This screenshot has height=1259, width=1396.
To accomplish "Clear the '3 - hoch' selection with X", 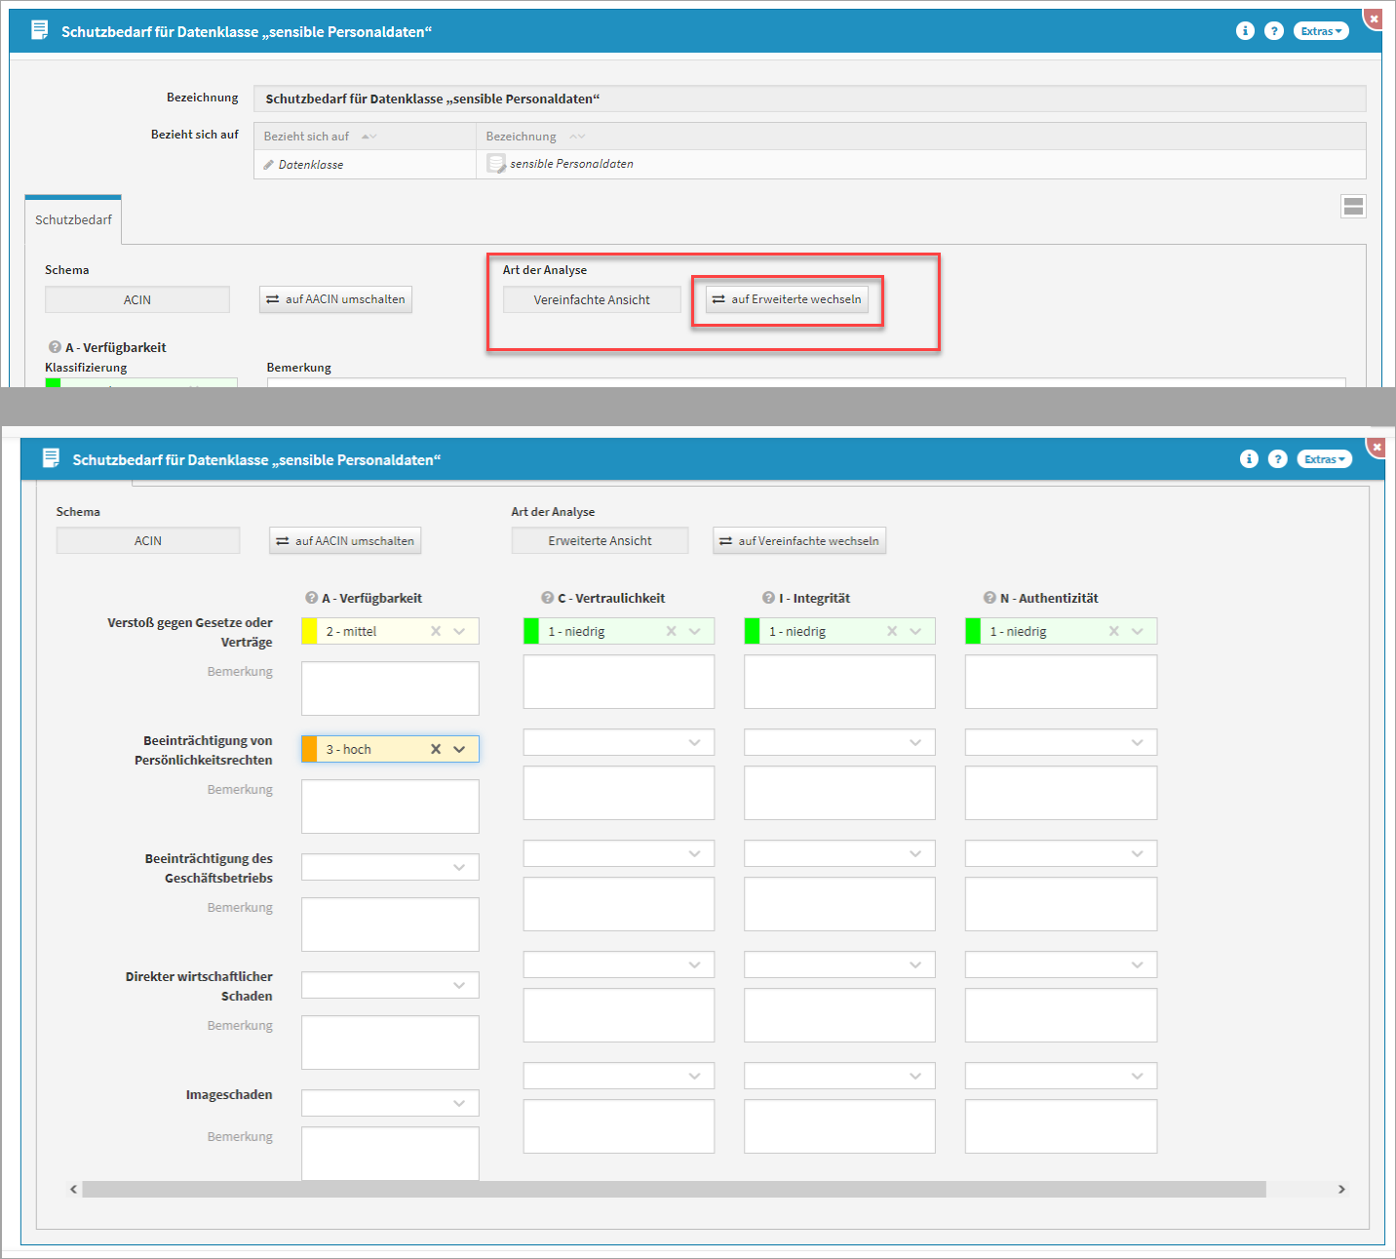I will pos(436,749).
